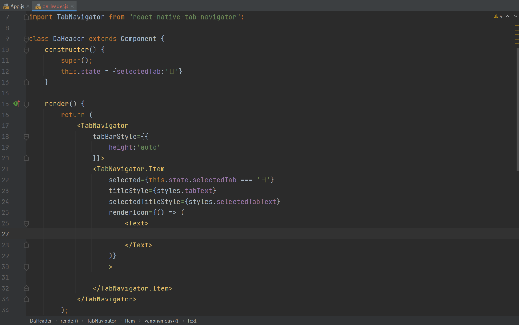Click the overriding method gutter icon on line 15
The width and height of the screenshot is (519, 325).
point(17,104)
